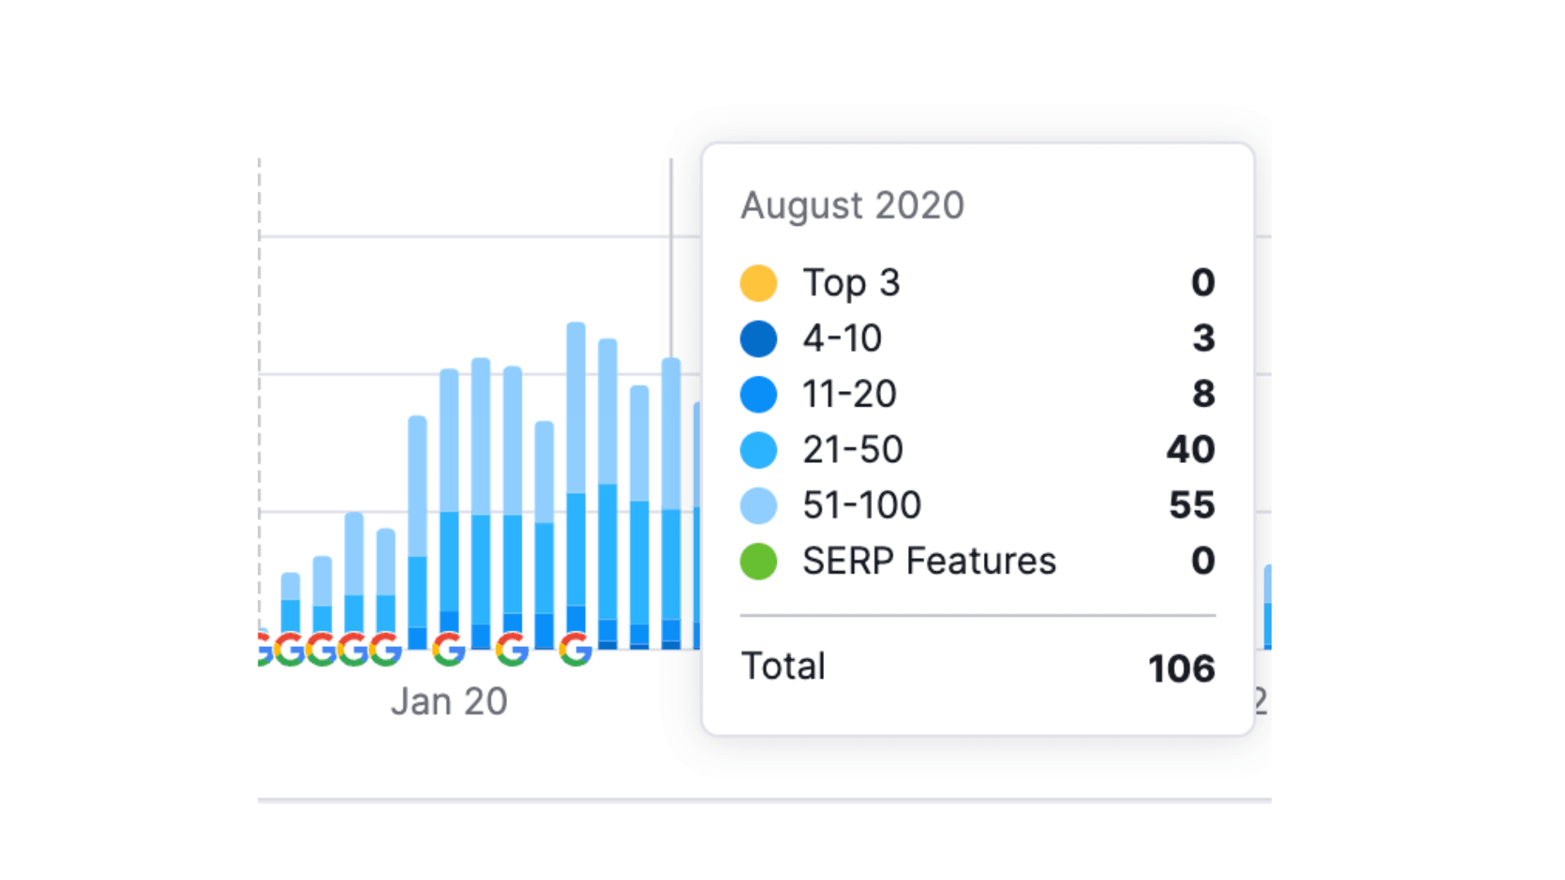Click the 11-20 row value 8
Image resolution: width=1565 pixels, height=880 pixels.
click(1204, 394)
